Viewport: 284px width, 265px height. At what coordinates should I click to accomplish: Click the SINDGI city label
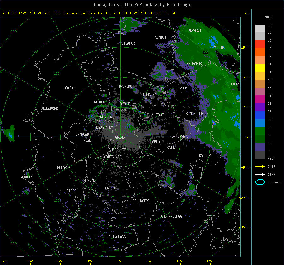click(x=161, y=37)
